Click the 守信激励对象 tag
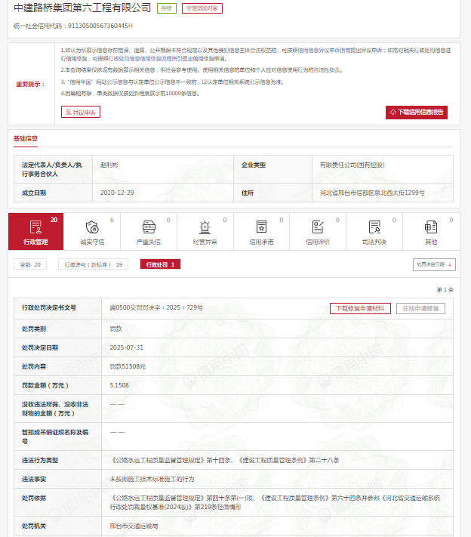The height and width of the screenshot is (537, 471). pos(202,8)
